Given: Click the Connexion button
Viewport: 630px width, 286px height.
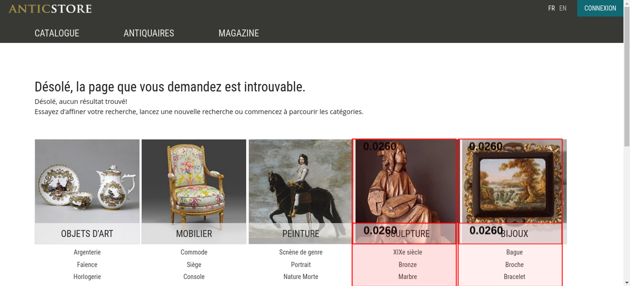Looking at the screenshot, I should (x=600, y=8).
